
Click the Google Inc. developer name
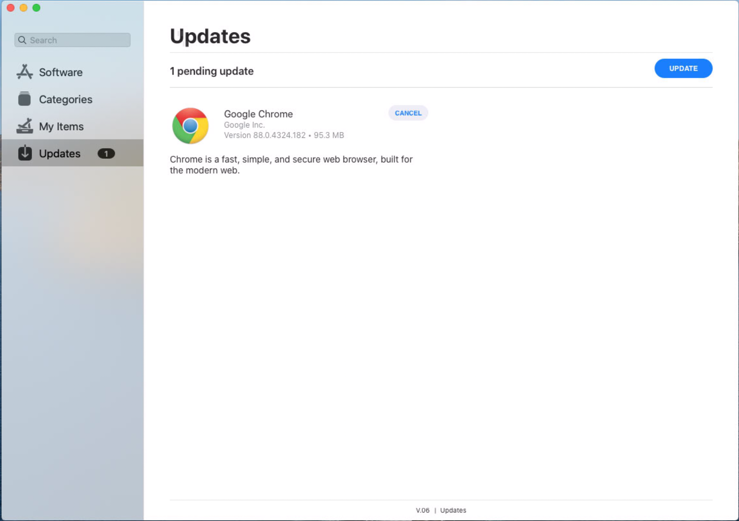(x=244, y=125)
